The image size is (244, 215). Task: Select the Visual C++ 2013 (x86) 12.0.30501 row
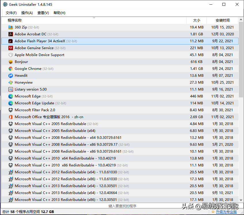click(x=120, y=200)
